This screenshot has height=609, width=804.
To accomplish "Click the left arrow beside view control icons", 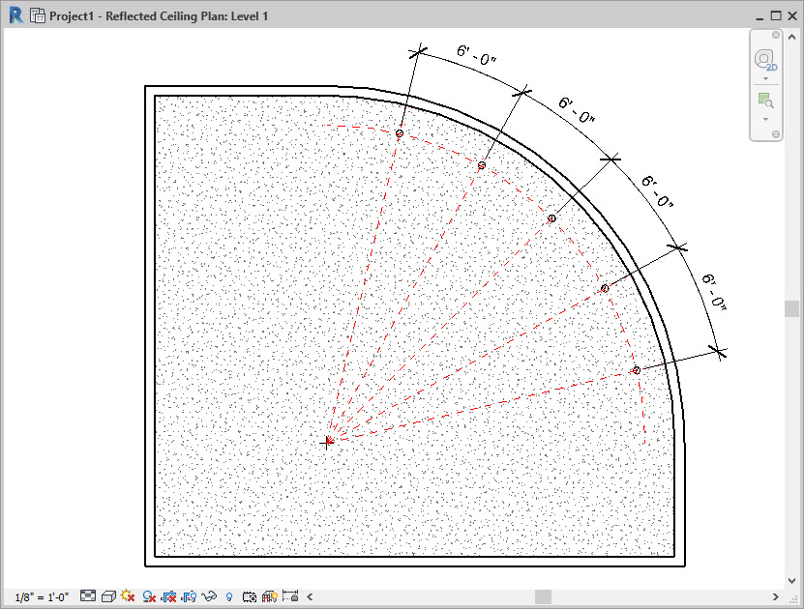I will (x=309, y=596).
